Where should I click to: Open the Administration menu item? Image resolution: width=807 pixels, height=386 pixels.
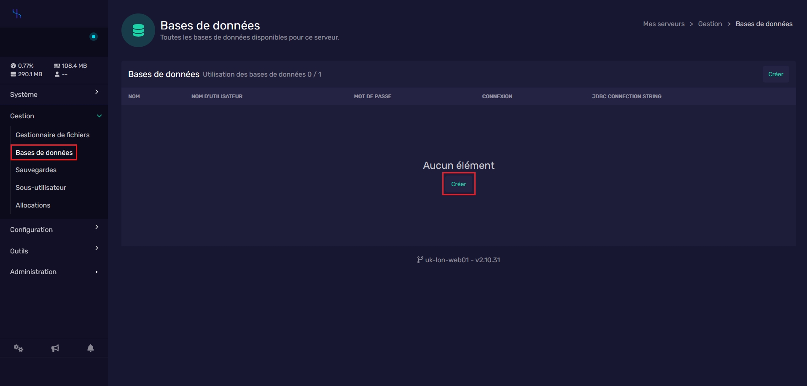click(54, 272)
